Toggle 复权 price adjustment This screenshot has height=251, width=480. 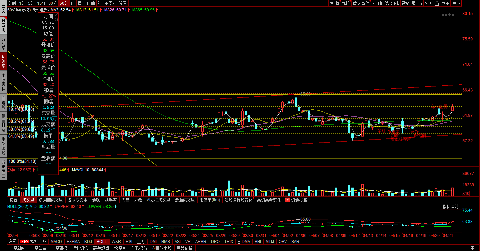pos(405,3)
